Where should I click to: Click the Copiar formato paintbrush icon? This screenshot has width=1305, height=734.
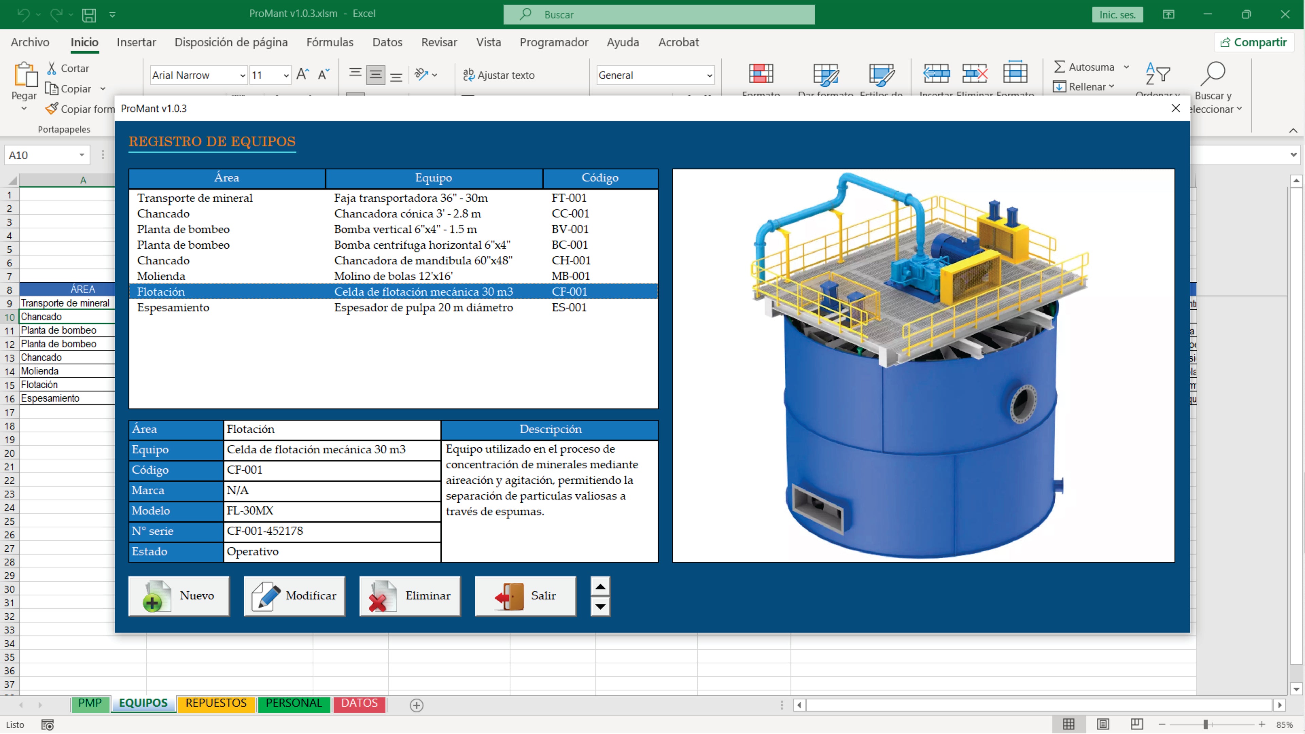tap(52, 109)
